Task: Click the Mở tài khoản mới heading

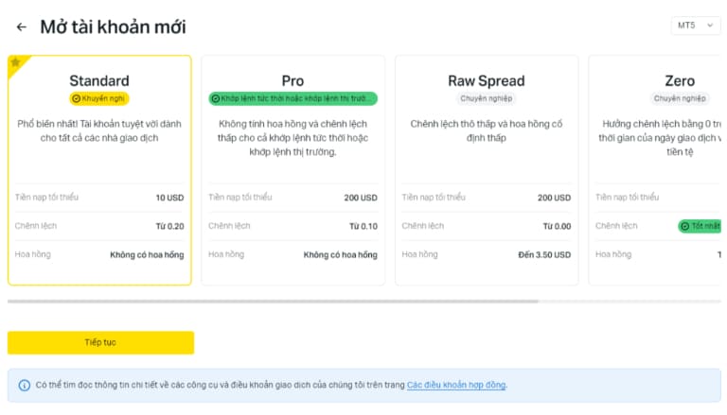Action: point(113,27)
